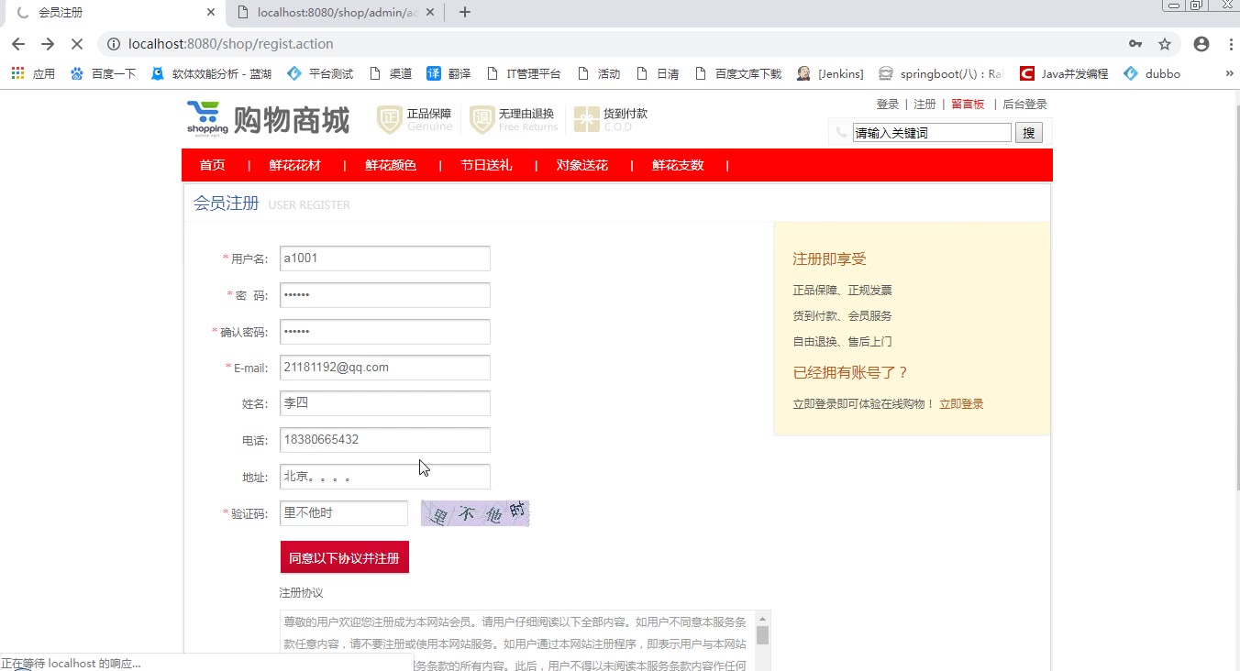Screen dimensions: 1240x671
Task: Open the 后台登录 link at top
Action: 1024,104
